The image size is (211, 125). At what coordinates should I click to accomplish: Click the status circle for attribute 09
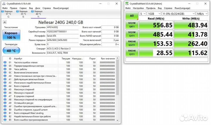pos(5,69)
